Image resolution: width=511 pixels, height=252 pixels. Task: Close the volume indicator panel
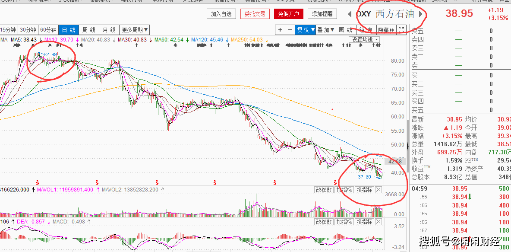point(379,190)
